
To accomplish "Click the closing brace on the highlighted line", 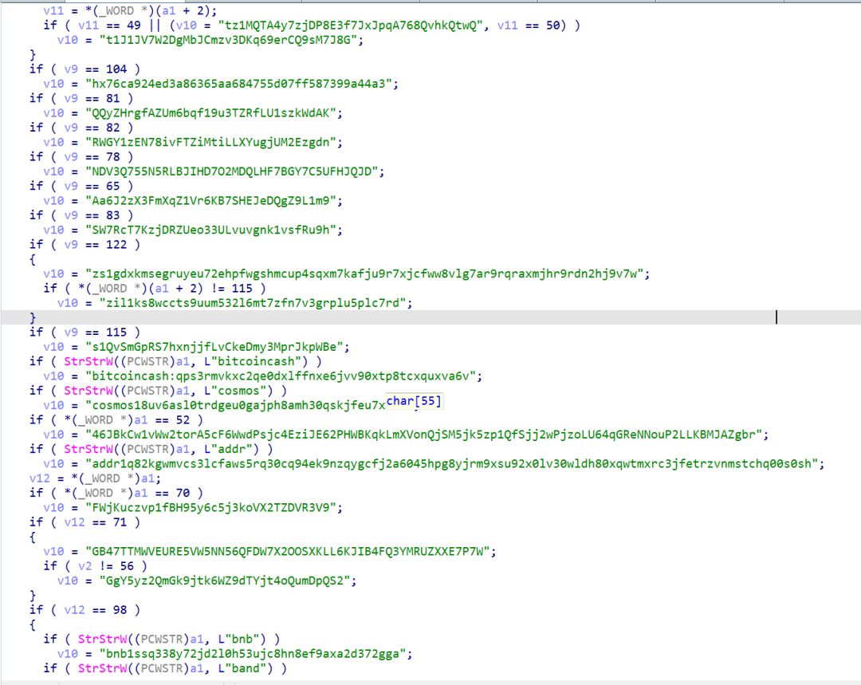I will pos(33,317).
